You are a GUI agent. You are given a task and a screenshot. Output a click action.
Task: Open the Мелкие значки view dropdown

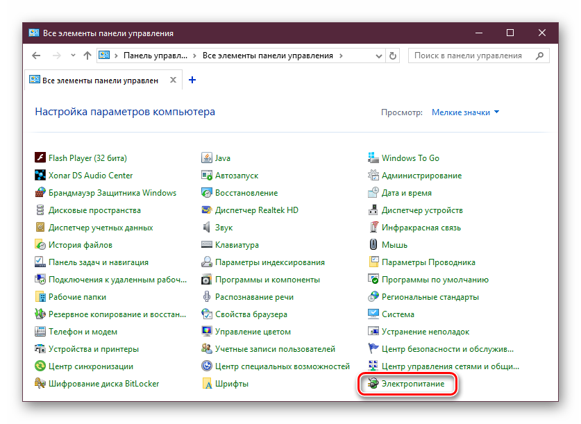point(465,112)
